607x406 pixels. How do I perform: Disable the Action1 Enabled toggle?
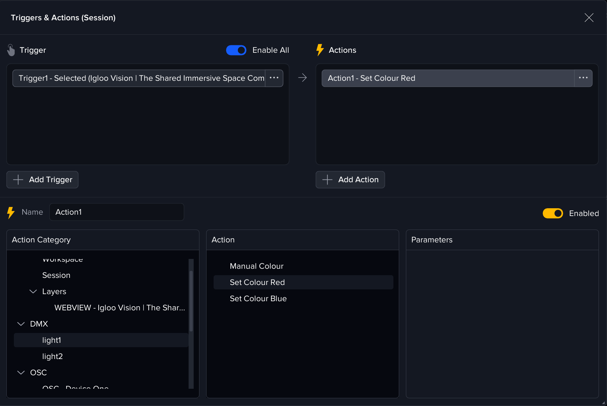tap(553, 213)
